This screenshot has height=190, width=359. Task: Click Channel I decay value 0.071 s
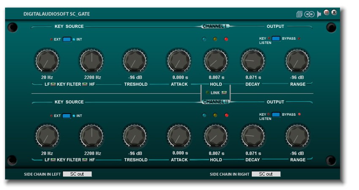tap(253, 77)
